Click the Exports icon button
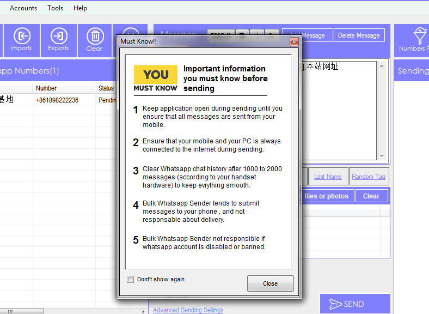Image resolution: width=429 pixels, height=314 pixels. point(58,40)
